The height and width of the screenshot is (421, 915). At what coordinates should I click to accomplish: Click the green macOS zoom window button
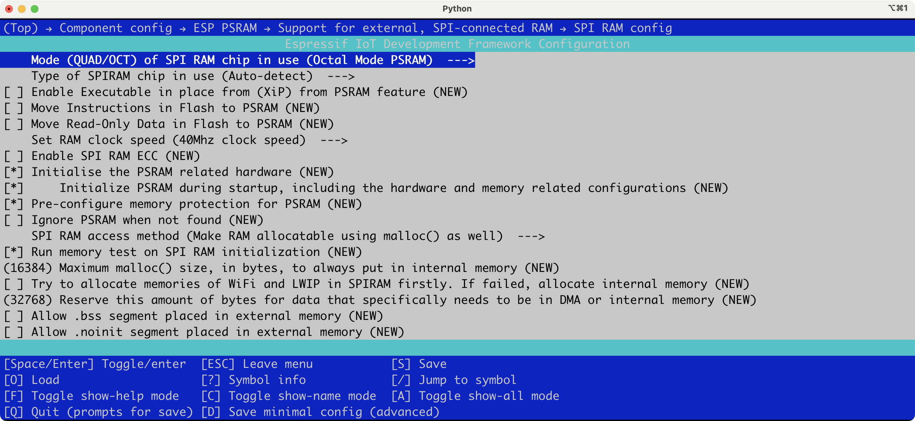tap(35, 9)
